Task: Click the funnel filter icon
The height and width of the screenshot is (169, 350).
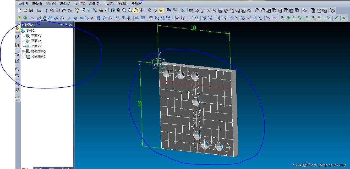Action: pos(89,10)
